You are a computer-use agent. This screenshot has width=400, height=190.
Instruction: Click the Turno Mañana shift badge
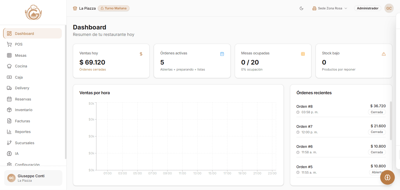tap(114, 8)
